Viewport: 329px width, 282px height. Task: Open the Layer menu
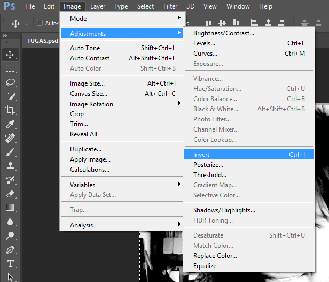click(x=98, y=6)
